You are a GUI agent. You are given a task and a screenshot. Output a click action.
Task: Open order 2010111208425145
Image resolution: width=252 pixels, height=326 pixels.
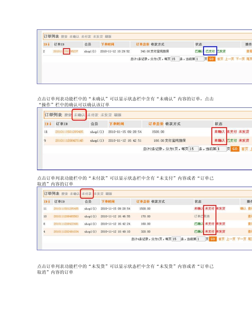click(x=69, y=140)
